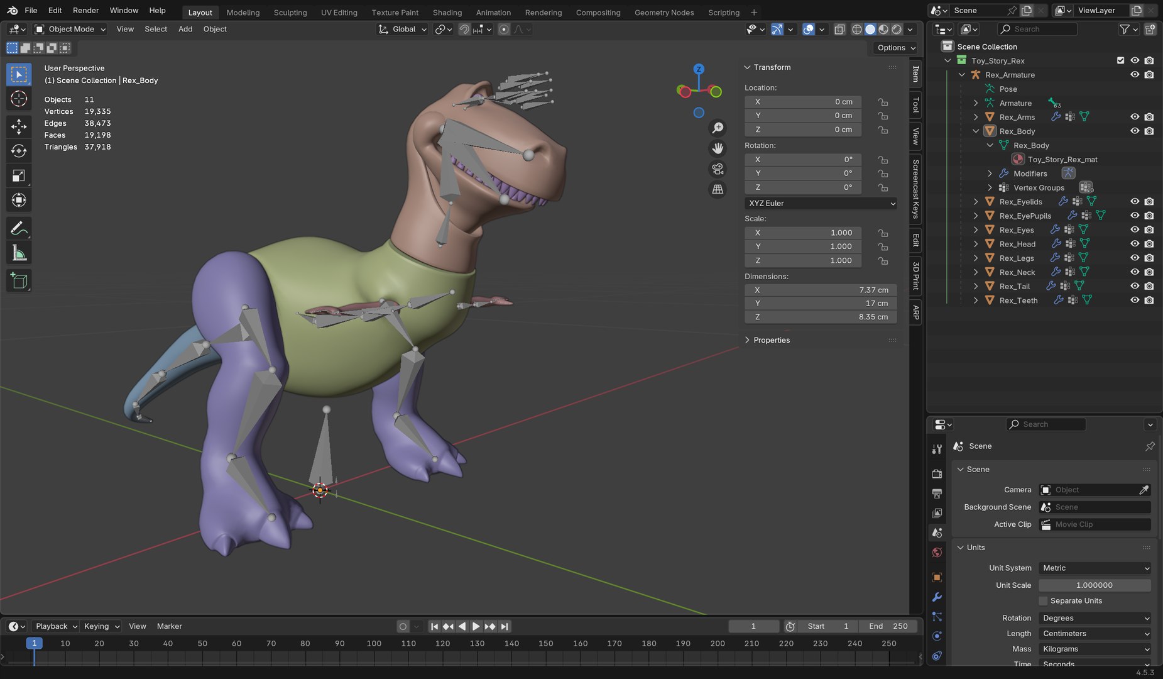1163x679 pixels.
Task: Switch to wireframe viewport shading
Action: tap(857, 29)
